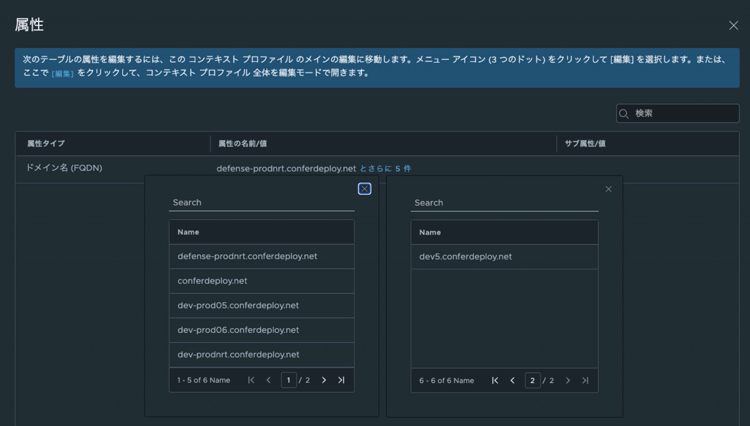
Task: Select dev5.conferdeploy.net row
Action: [465, 257]
